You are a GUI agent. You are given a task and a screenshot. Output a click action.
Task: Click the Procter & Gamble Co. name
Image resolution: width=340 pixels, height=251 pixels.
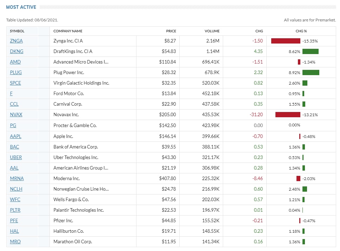pos(75,125)
